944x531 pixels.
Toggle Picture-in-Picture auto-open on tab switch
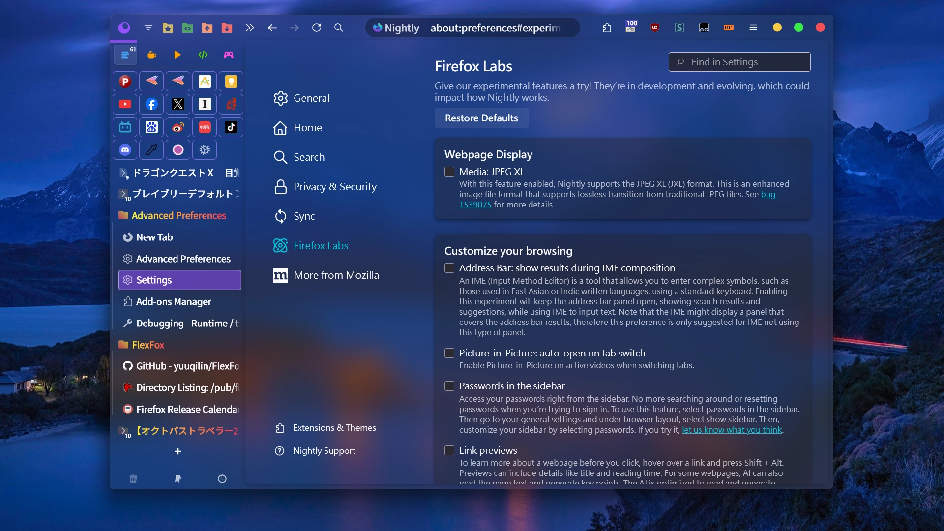point(449,353)
